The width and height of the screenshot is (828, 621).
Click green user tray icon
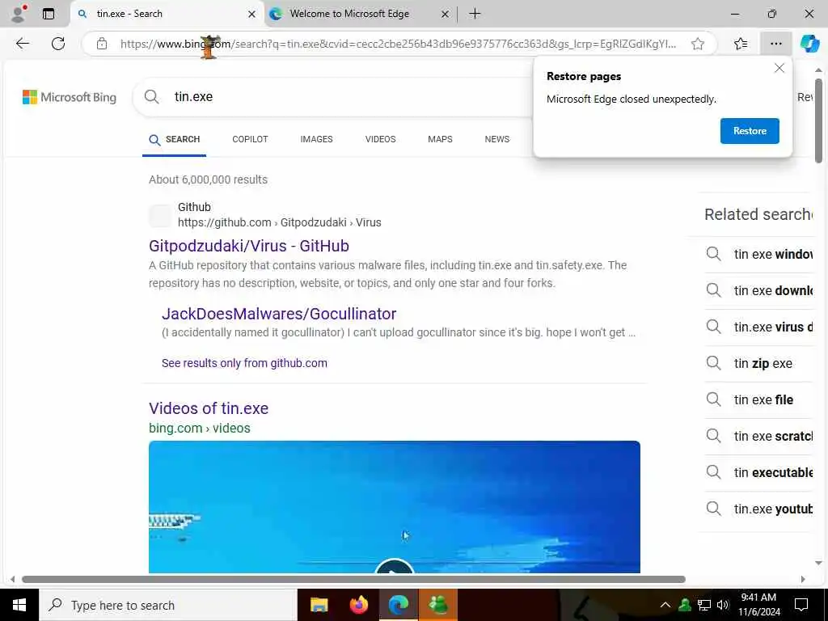pos(685,605)
